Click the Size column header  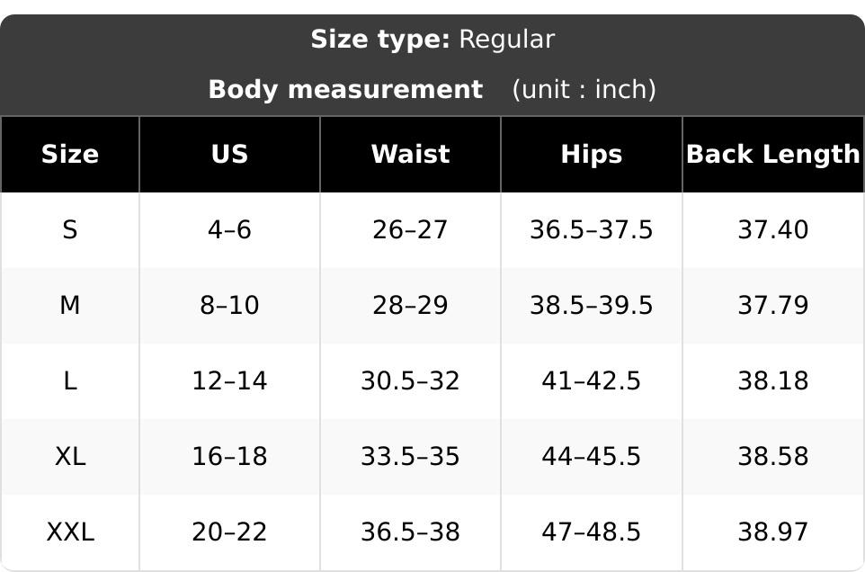[70, 155]
